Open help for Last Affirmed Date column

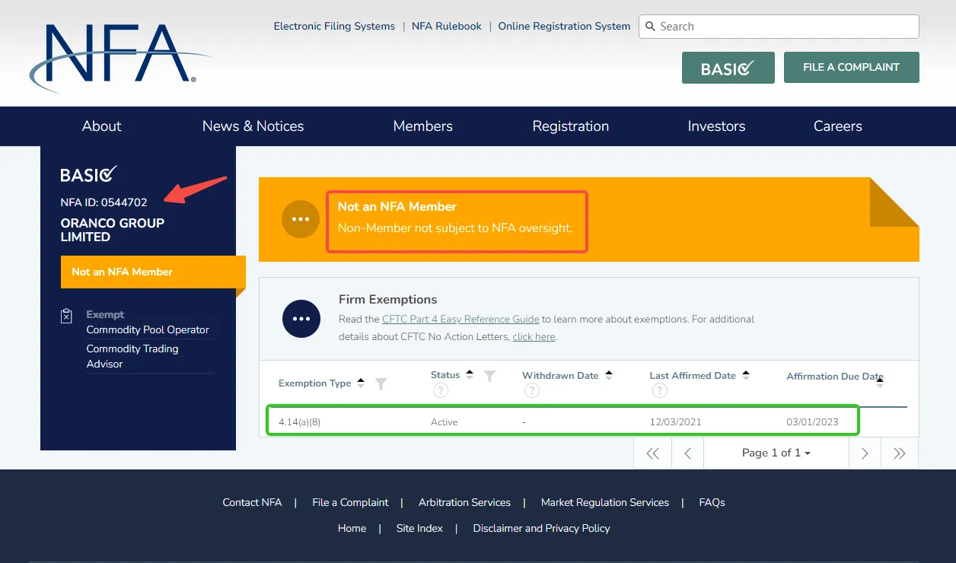tap(659, 390)
